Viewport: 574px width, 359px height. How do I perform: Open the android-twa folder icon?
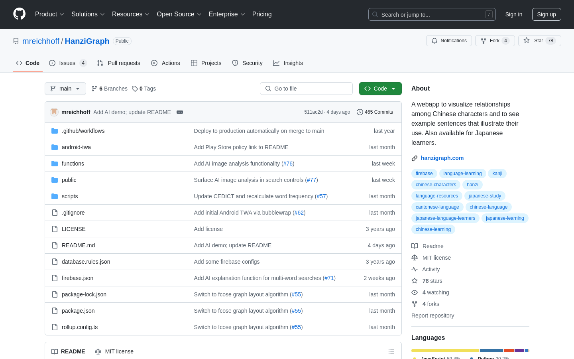(55, 147)
